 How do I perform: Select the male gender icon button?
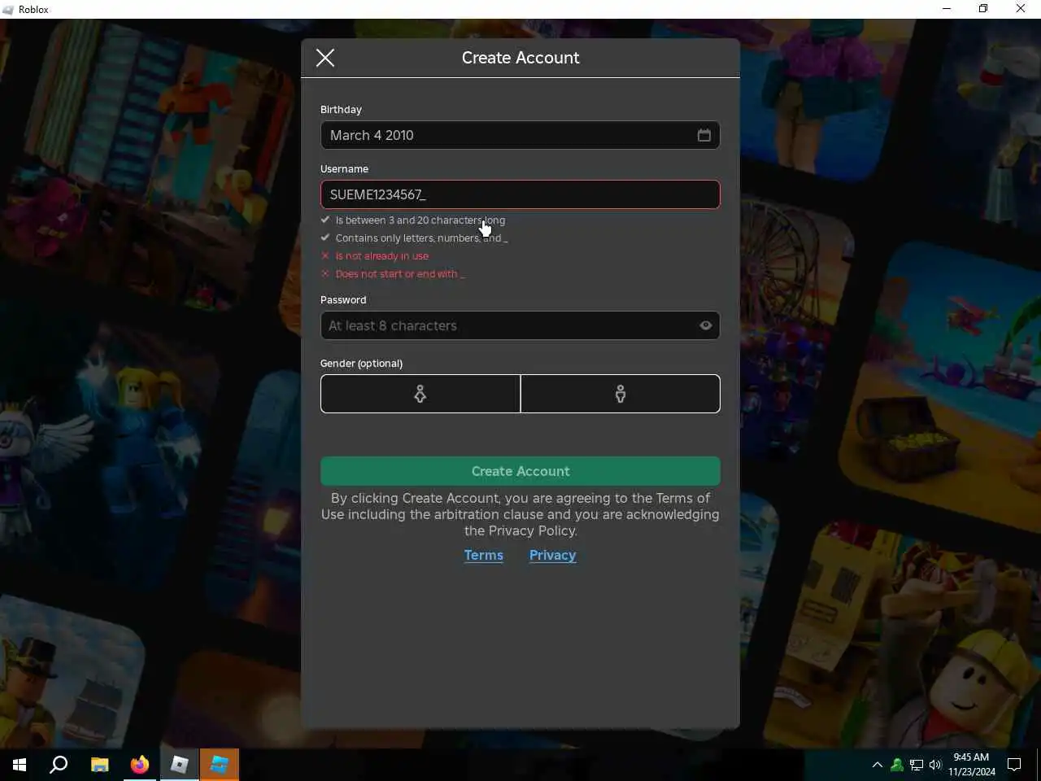(621, 394)
